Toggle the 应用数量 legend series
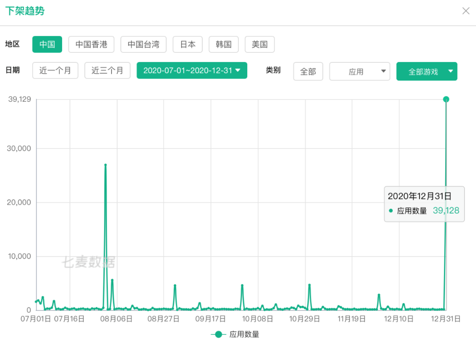 click(235, 335)
